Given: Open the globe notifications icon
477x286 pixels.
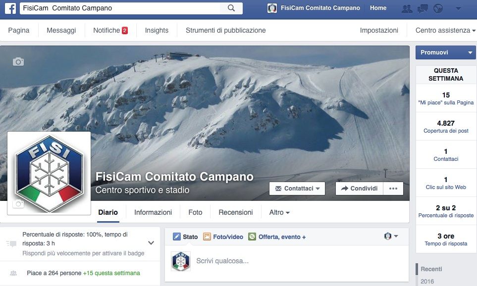Looking at the screenshot, I should tap(438, 9).
